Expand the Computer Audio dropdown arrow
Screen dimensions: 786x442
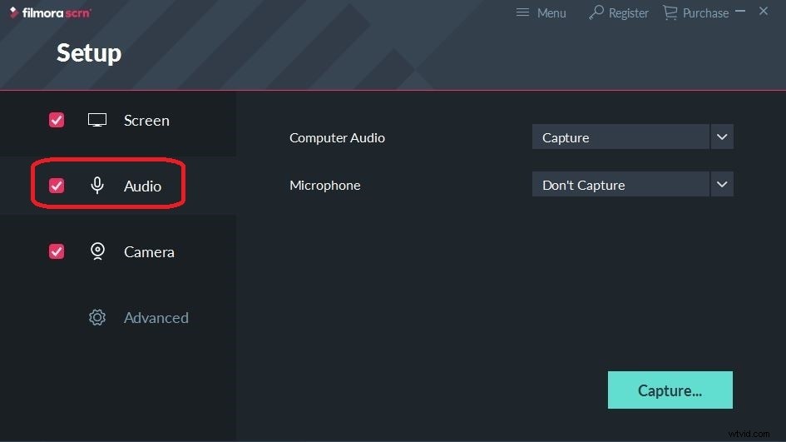722,137
